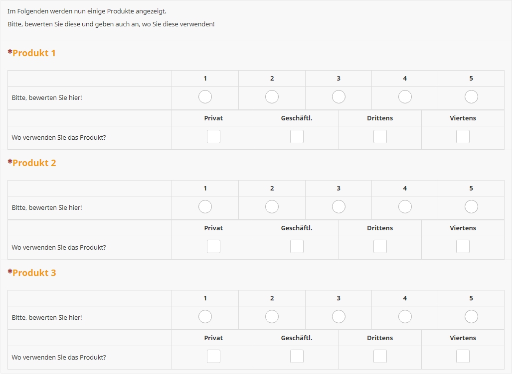Viewport: 516px width, 374px height.
Task: Select rating 3 for Produkt 1
Action: click(x=339, y=97)
